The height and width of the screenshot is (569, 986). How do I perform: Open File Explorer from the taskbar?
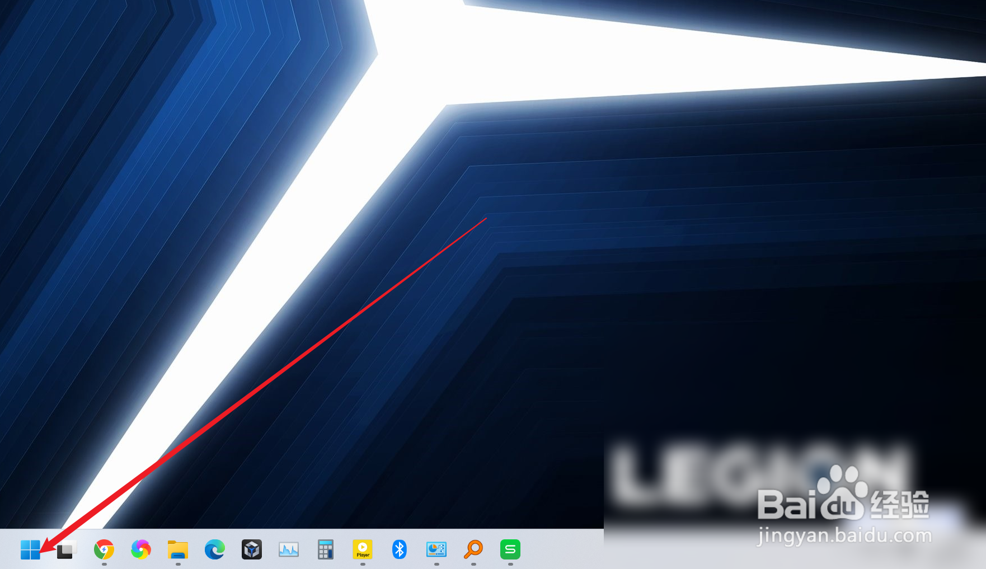coord(178,549)
